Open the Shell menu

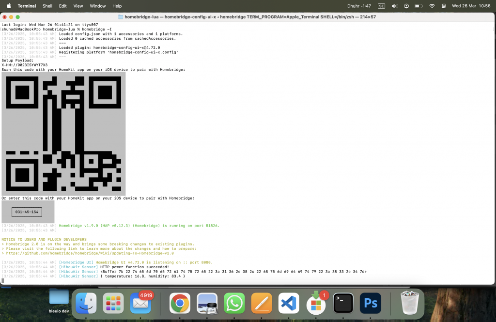[x=47, y=6]
